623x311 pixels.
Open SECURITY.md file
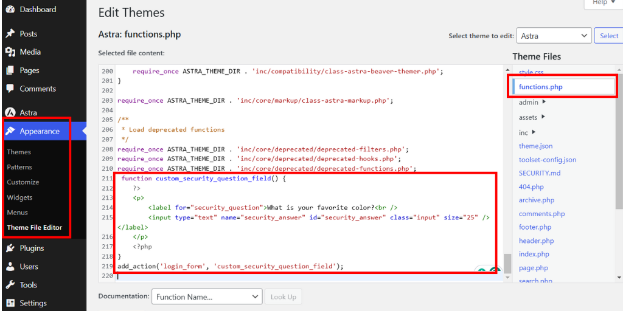540,173
